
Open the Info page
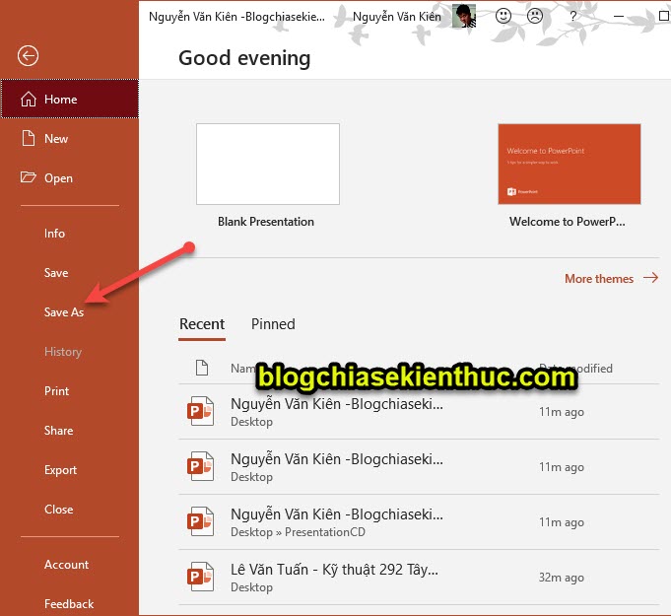[54, 234]
